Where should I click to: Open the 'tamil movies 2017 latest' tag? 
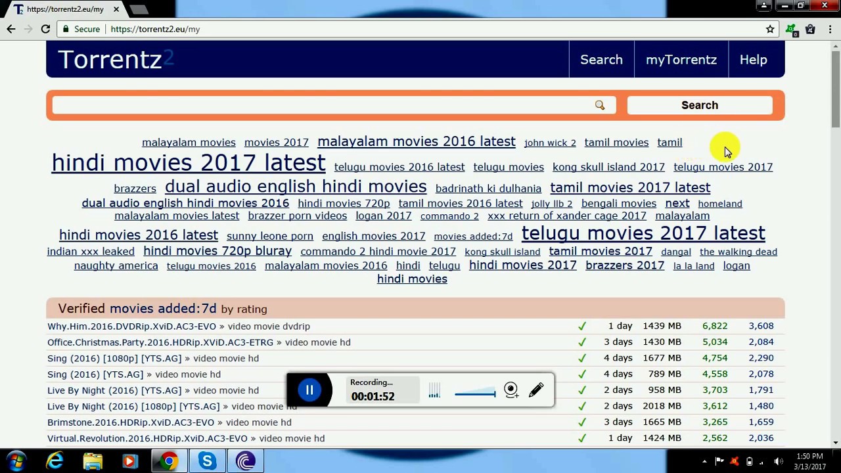630,188
